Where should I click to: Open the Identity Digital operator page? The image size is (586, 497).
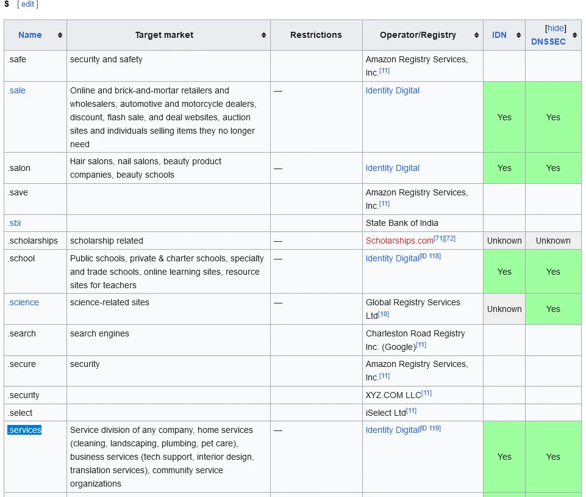[392, 90]
